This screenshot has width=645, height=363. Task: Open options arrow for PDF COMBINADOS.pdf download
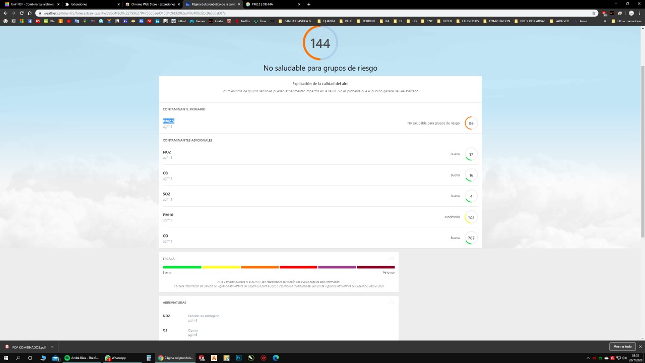point(52,347)
